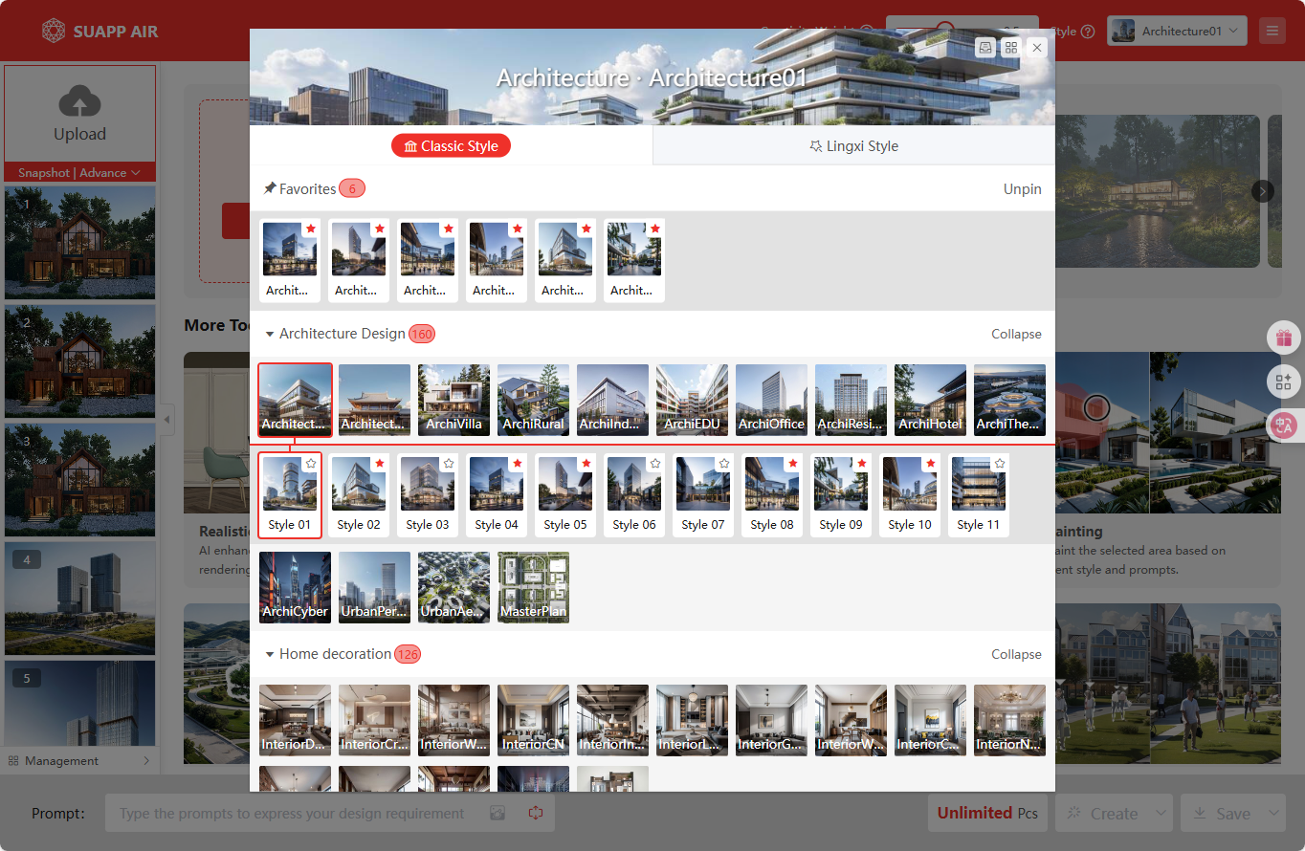Click the image icon in the prompt box
This screenshot has width=1305, height=851.
click(498, 813)
